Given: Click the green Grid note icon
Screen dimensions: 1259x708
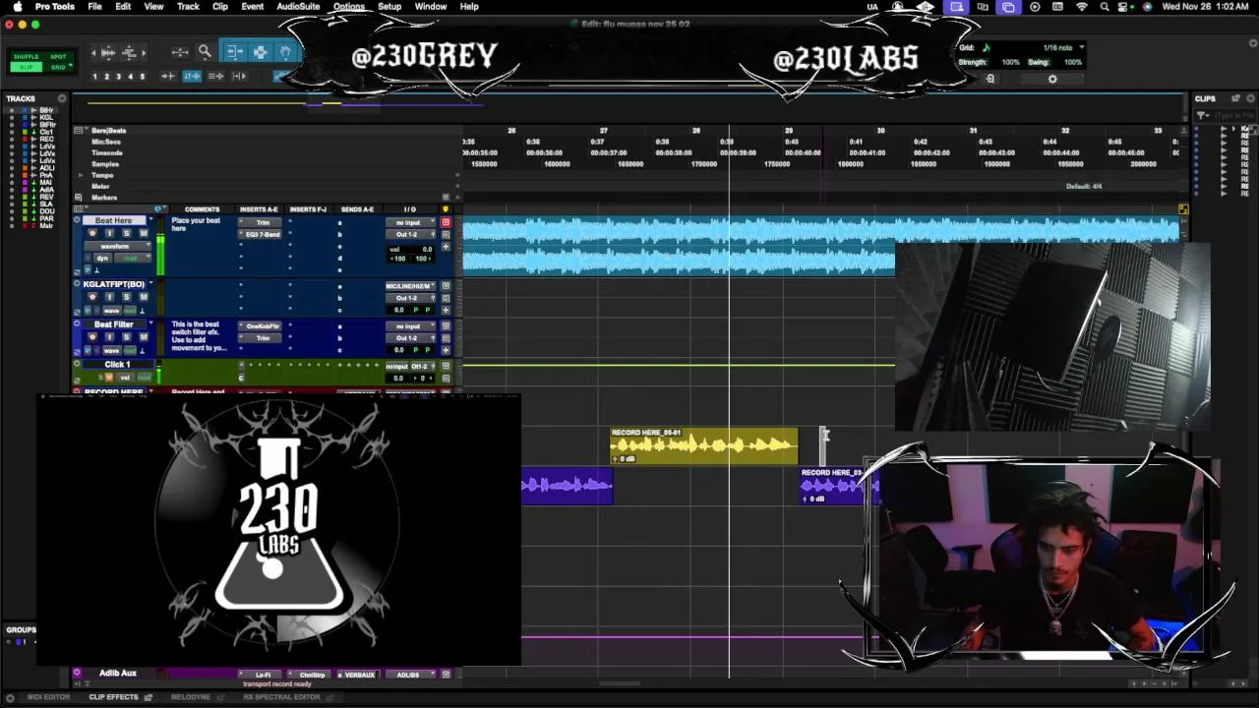Looking at the screenshot, I should click(x=987, y=47).
